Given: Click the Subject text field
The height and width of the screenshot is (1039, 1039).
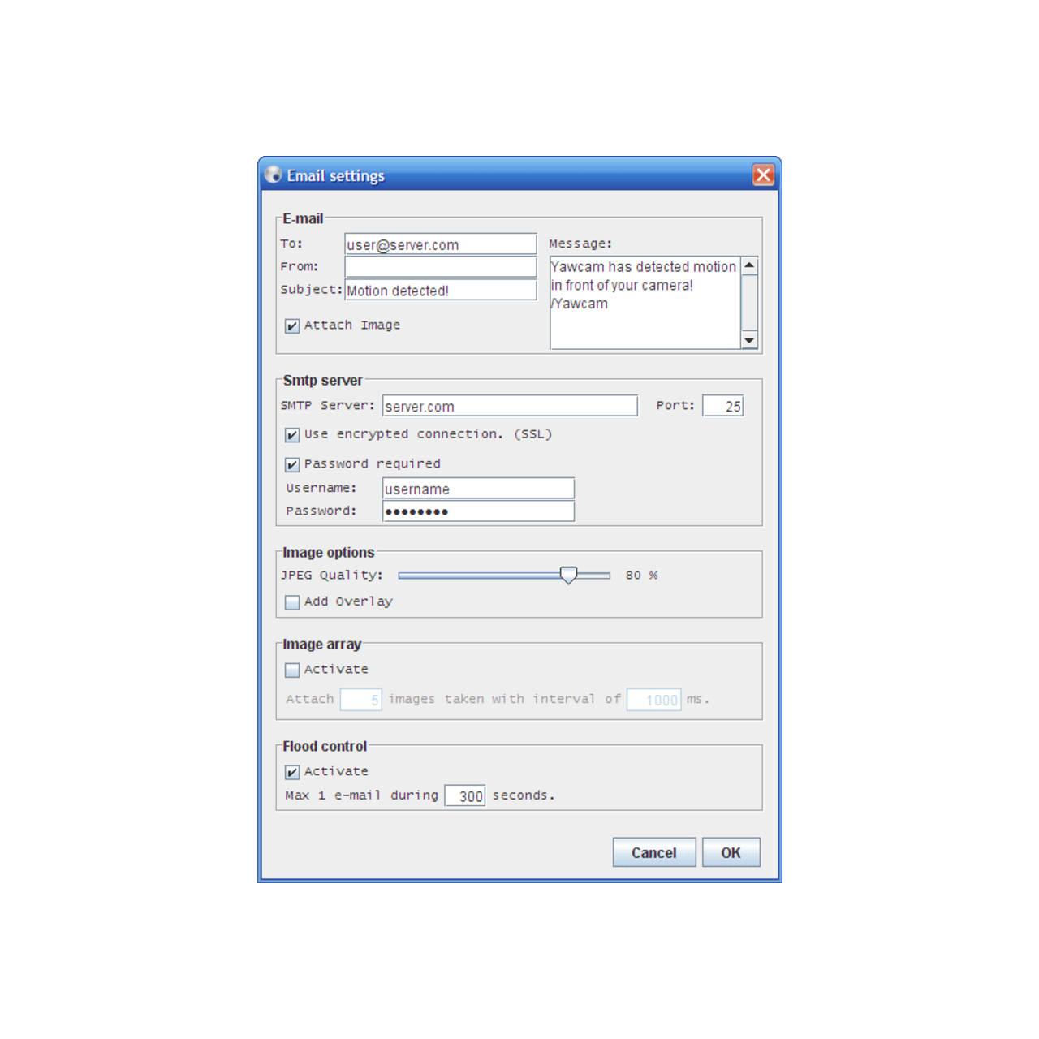Looking at the screenshot, I should pyautogui.click(x=440, y=291).
